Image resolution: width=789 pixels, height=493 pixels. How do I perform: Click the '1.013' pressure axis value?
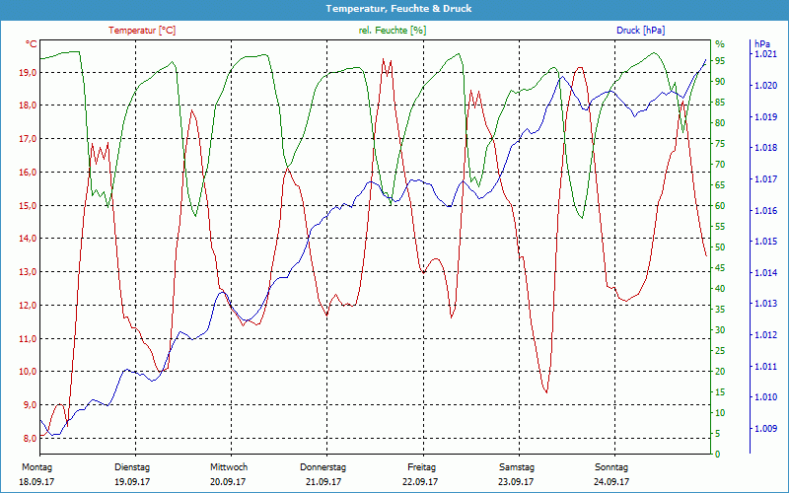pos(766,304)
